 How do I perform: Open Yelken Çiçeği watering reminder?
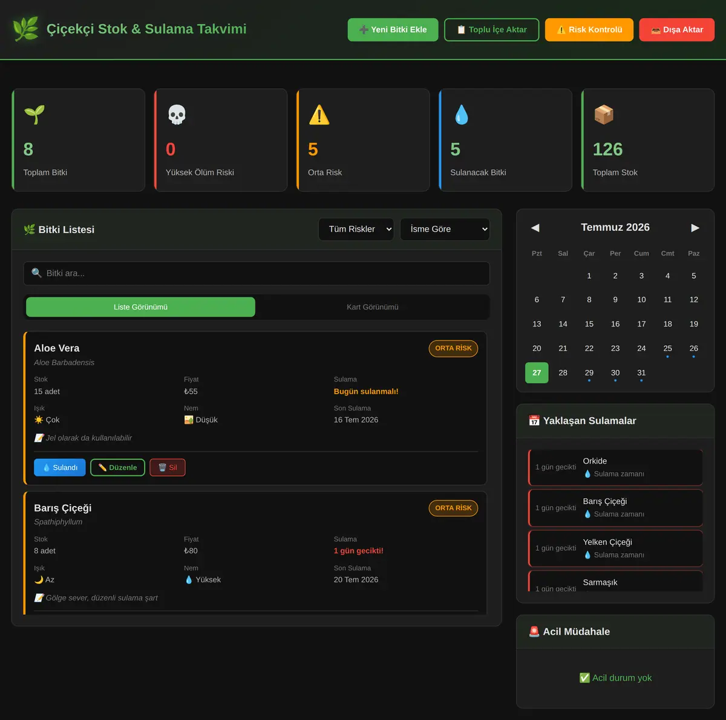coord(616,548)
